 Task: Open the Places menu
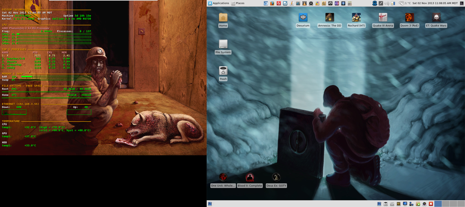(x=237, y=3)
